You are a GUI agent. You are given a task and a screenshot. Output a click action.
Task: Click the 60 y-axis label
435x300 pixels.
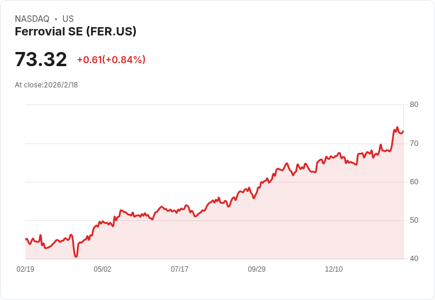pyautogui.click(x=414, y=182)
